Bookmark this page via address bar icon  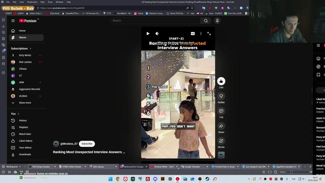click(192, 8)
